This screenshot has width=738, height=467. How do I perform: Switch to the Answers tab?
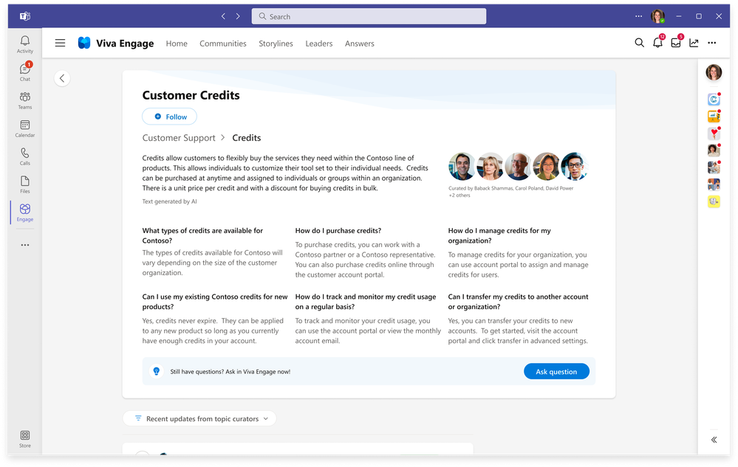(x=360, y=44)
